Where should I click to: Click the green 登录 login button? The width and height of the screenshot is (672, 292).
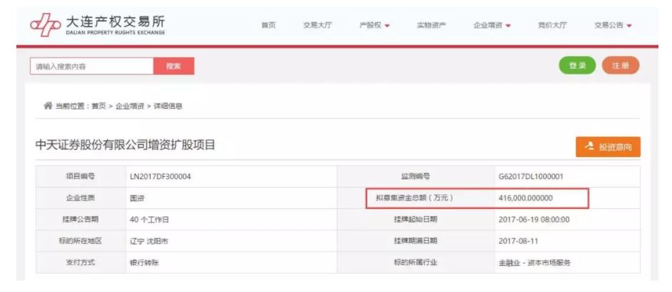(x=577, y=65)
